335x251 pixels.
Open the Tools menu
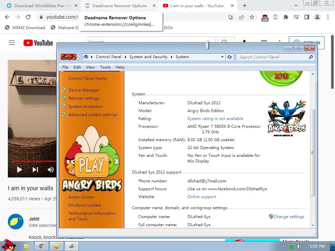[105, 67]
